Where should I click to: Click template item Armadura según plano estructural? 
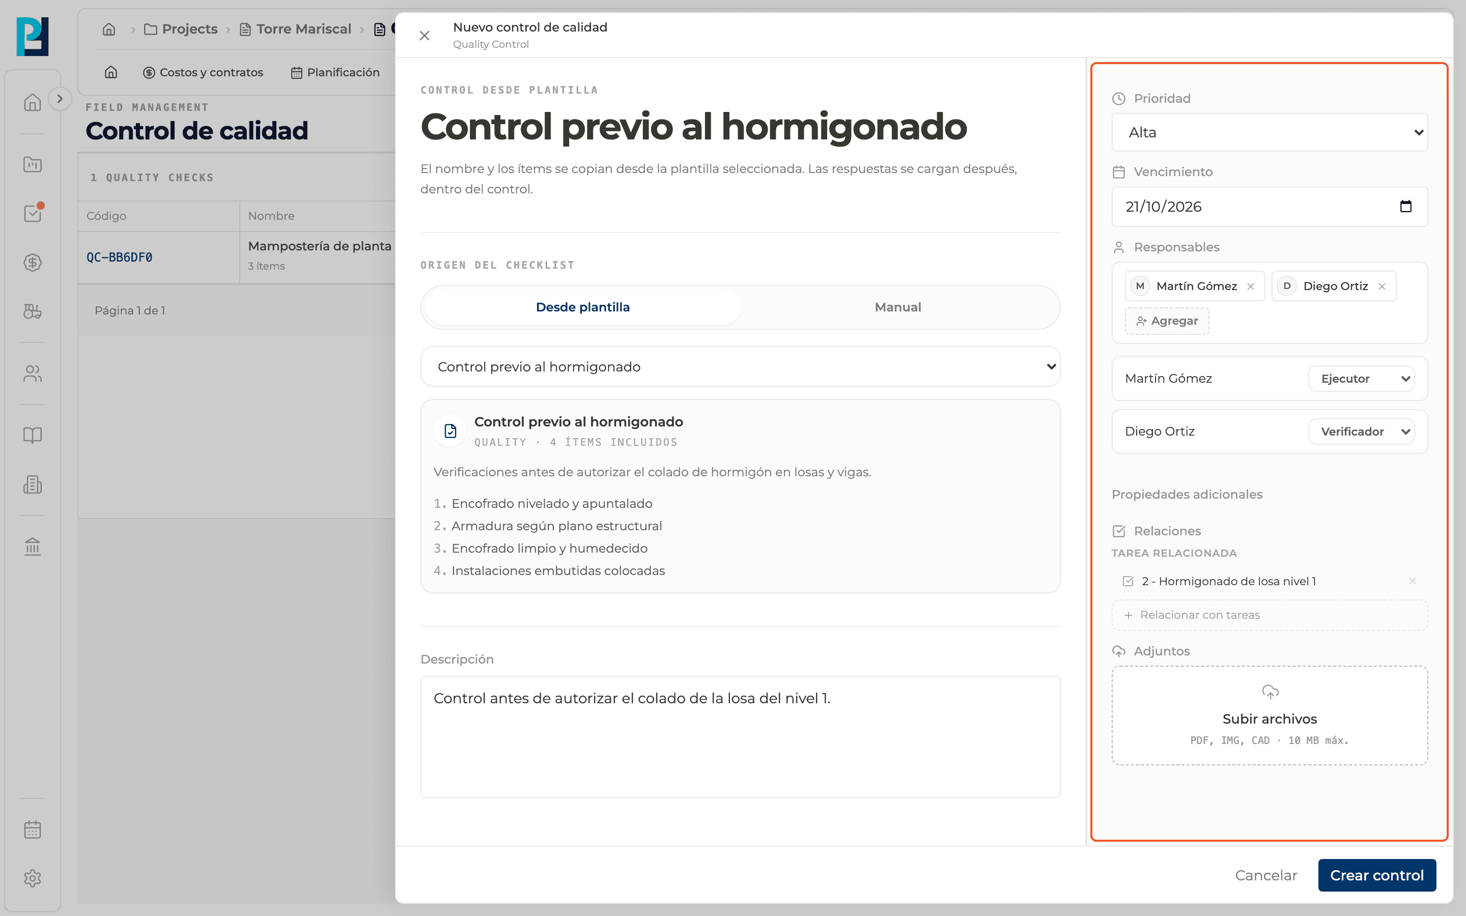[x=556, y=526]
